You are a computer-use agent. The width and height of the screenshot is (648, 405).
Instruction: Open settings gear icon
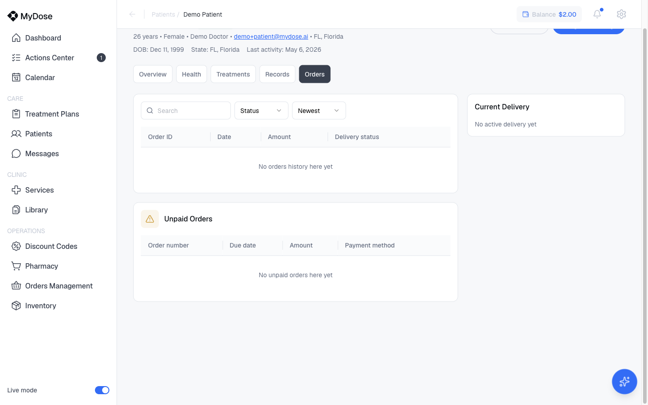(621, 14)
